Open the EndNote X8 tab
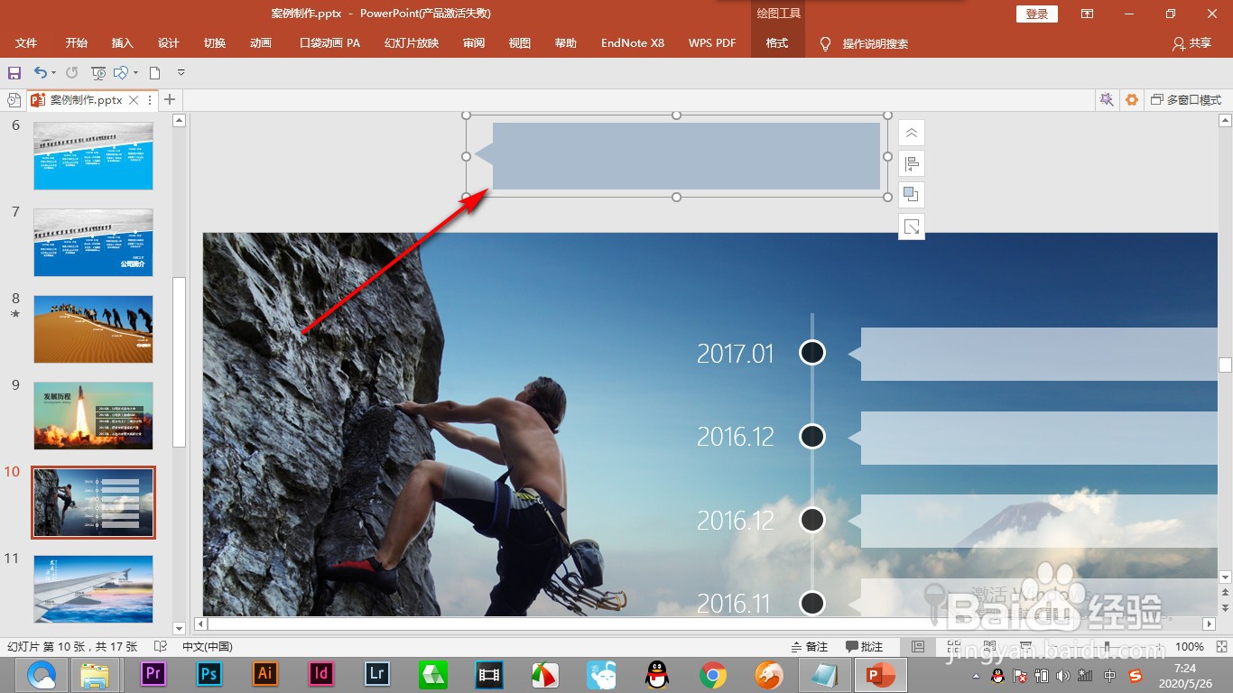This screenshot has width=1233, height=693. coord(633,43)
